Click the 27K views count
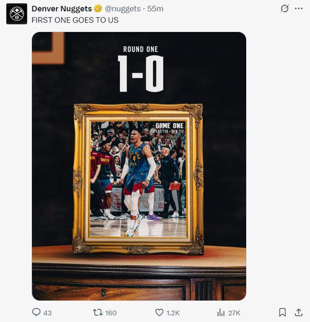This screenshot has height=322, width=310. (234, 313)
